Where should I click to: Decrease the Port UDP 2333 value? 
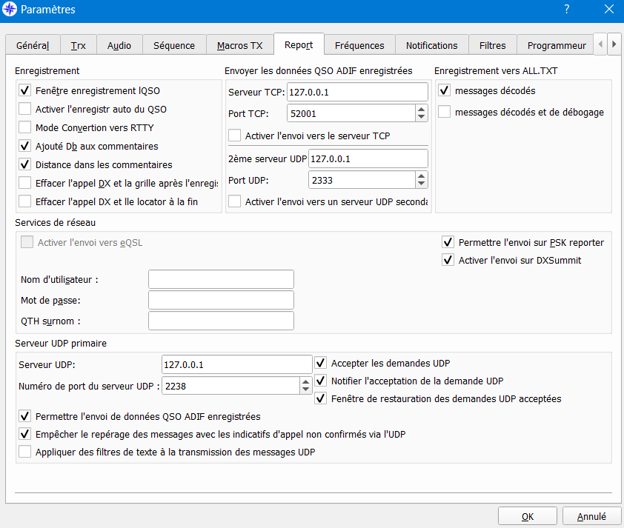421,184
